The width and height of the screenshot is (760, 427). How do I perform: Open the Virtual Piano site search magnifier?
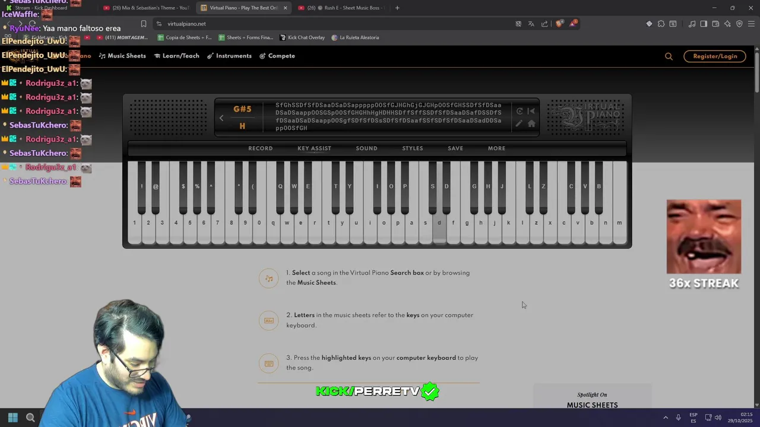tap(669, 56)
